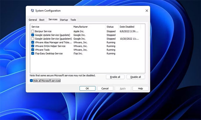Switch to the General tab
201x120 pixels.
pos(33,20)
